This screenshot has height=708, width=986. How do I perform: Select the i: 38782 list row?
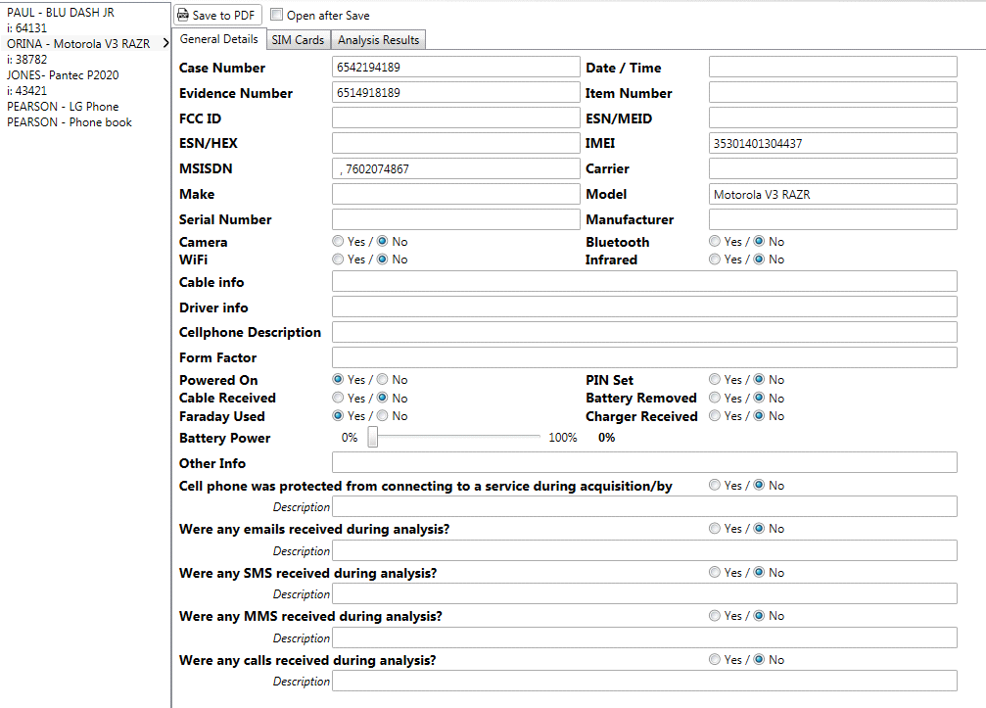click(x=27, y=59)
